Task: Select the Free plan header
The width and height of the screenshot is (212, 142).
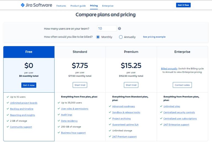Action: 29,52
